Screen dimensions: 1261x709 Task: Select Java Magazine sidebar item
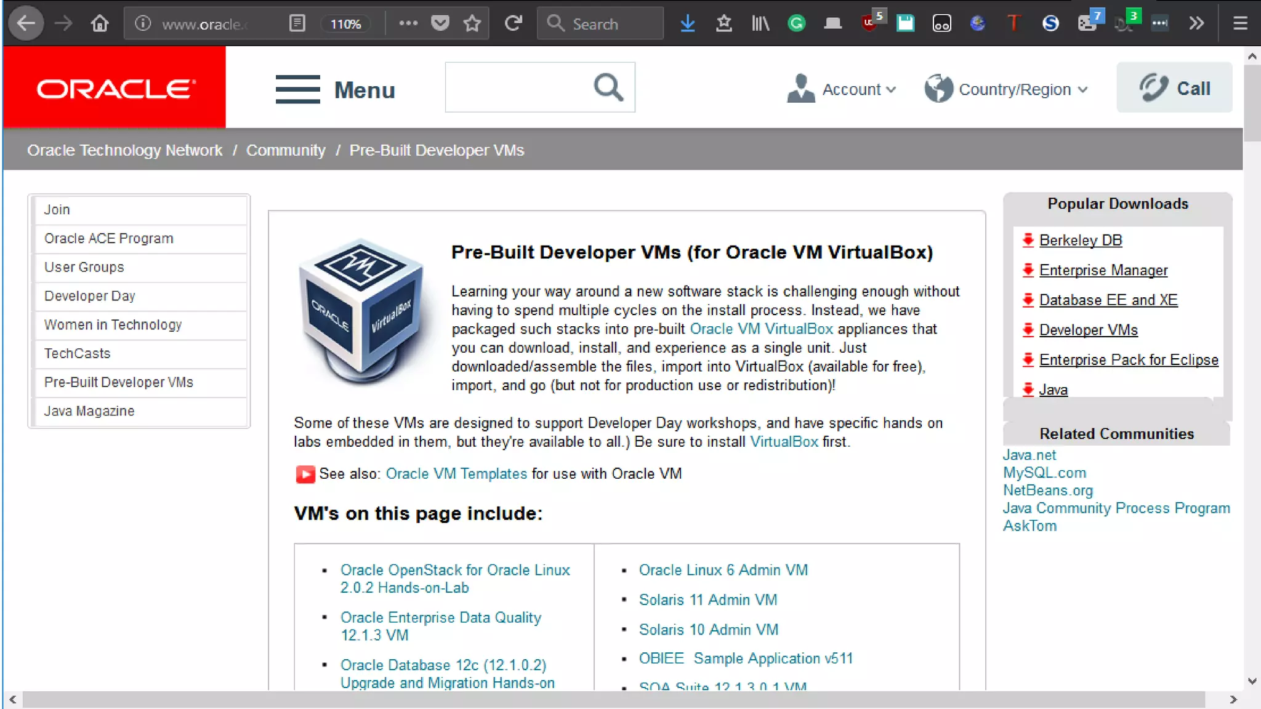click(x=140, y=411)
